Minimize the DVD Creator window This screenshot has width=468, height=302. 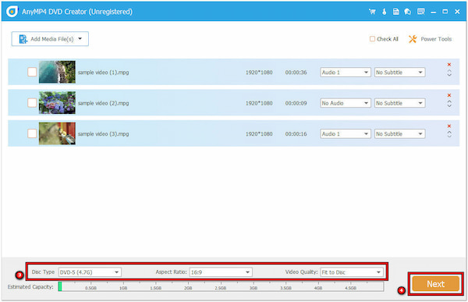[x=434, y=12]
